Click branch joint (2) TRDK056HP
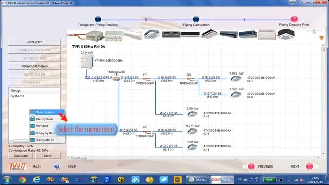 tap(191, 79)
